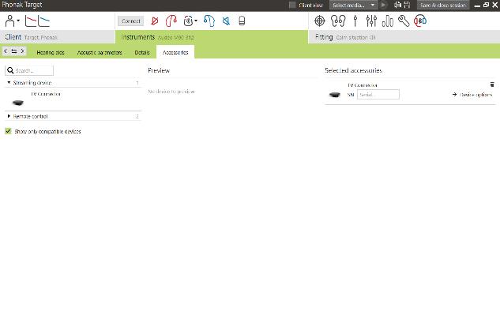Select the Accessories tab
The height and width of the screenshot is (312, 500).
click(175, 53)
